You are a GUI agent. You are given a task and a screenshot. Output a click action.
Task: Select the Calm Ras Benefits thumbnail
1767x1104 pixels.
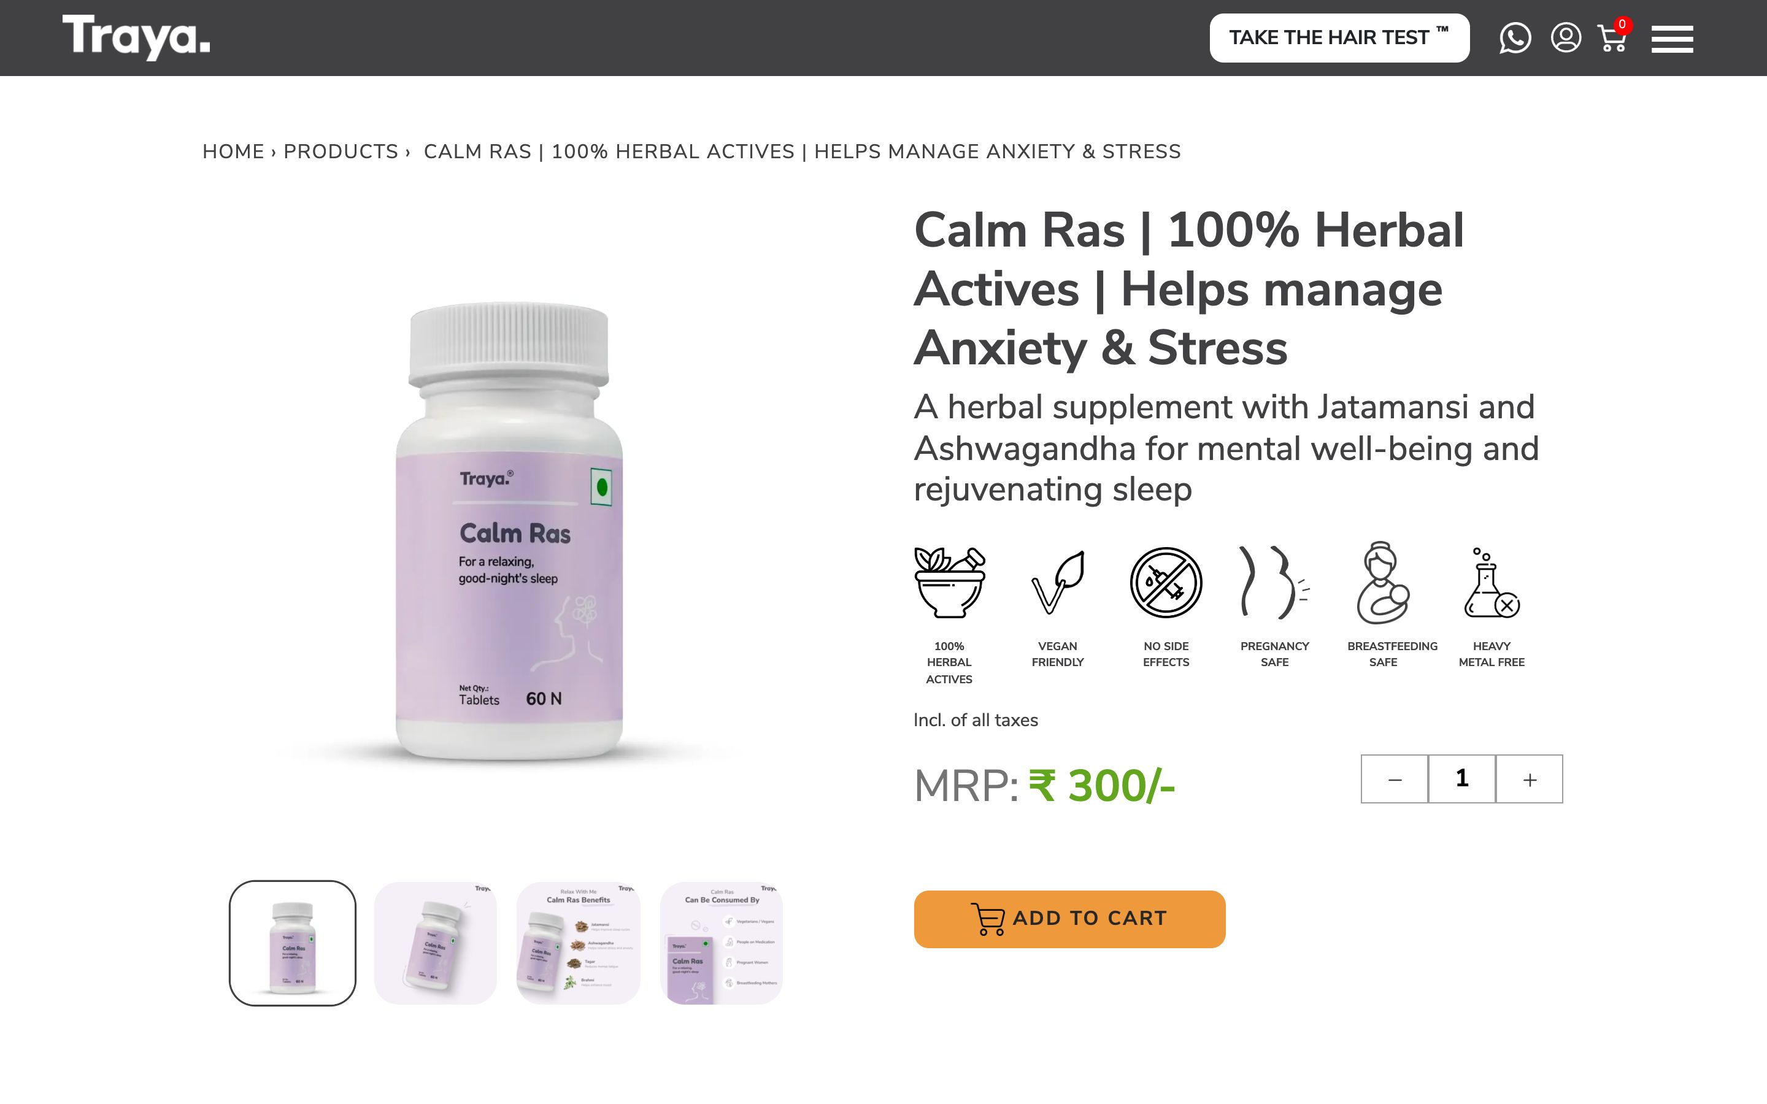click(x=579, y=943)
